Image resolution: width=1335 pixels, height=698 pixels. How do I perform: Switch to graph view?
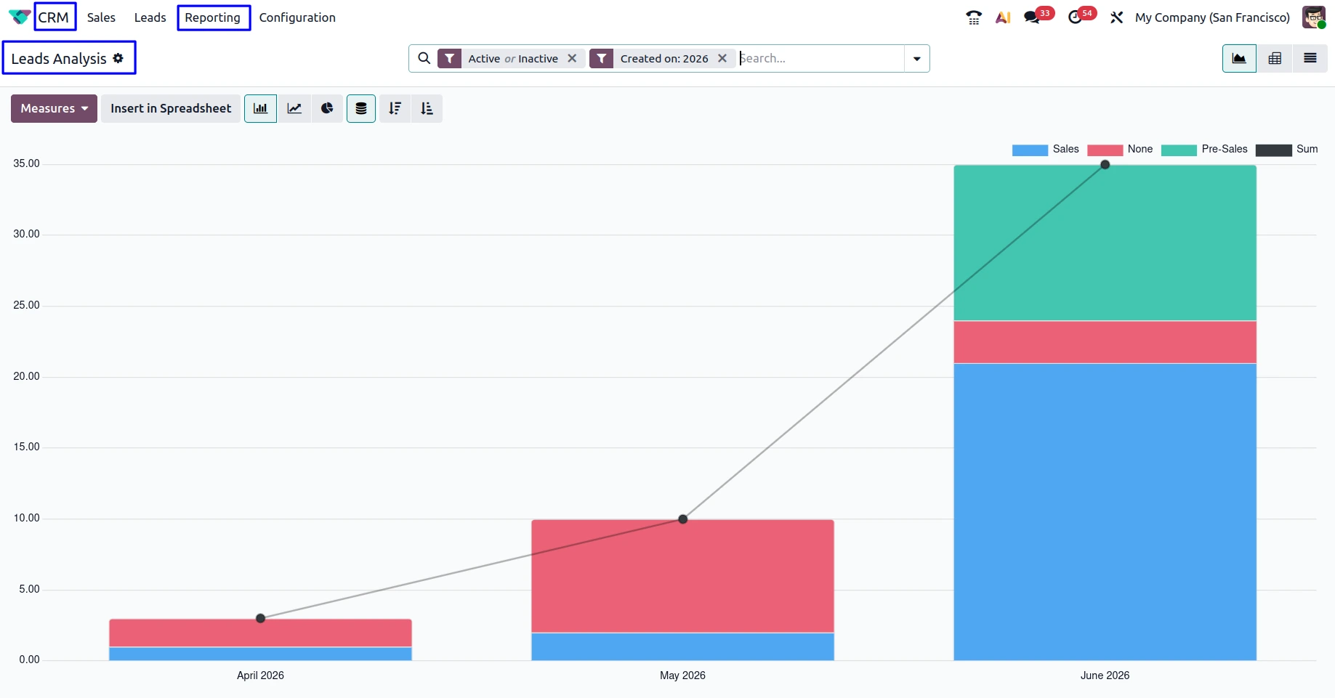[x=1239, y=58]
